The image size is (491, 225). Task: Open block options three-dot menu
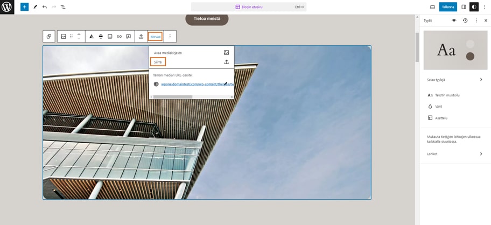(x=170, y=37)
